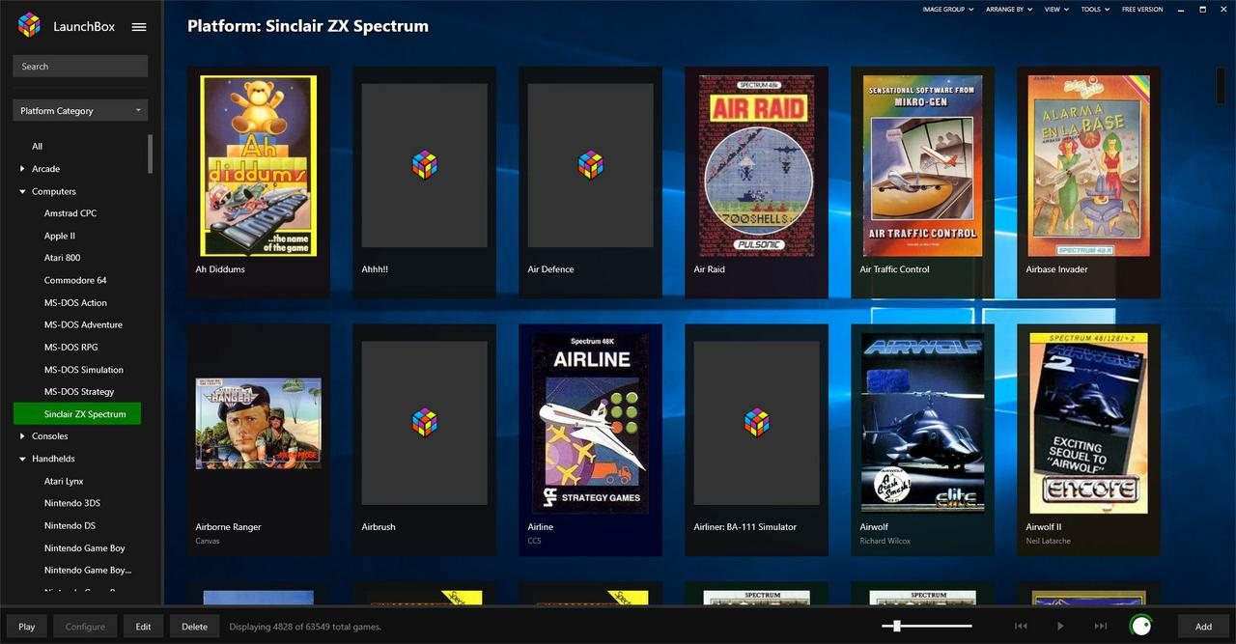Collapse the Computers category
This screenshot has height=644, width=1236.
[x=22, y=191]
